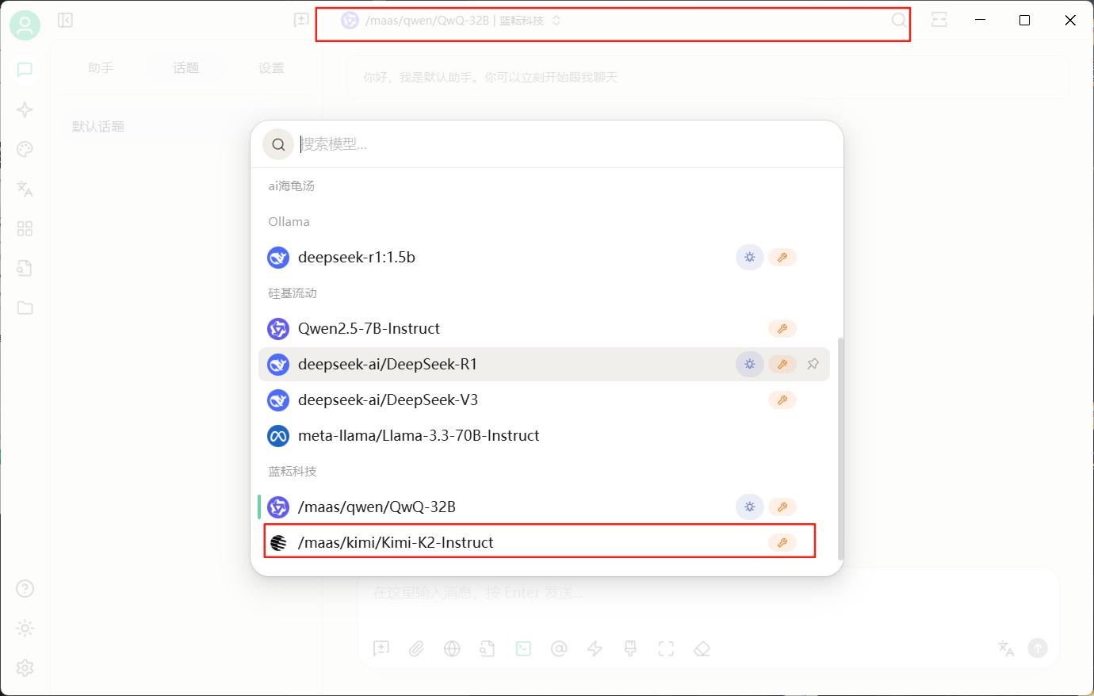1094x696 pixels.
Task: Click tool tag on QwQ-32B
Action: 782,507
